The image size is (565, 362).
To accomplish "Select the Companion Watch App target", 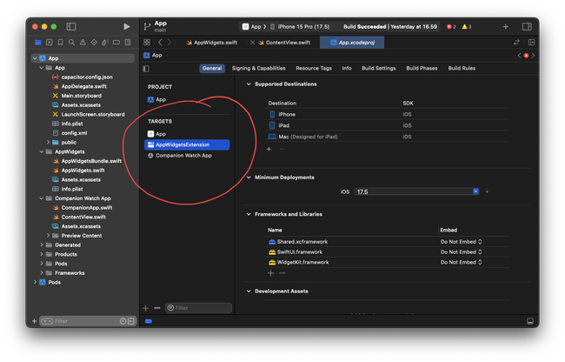I will (x=180, y=156).
